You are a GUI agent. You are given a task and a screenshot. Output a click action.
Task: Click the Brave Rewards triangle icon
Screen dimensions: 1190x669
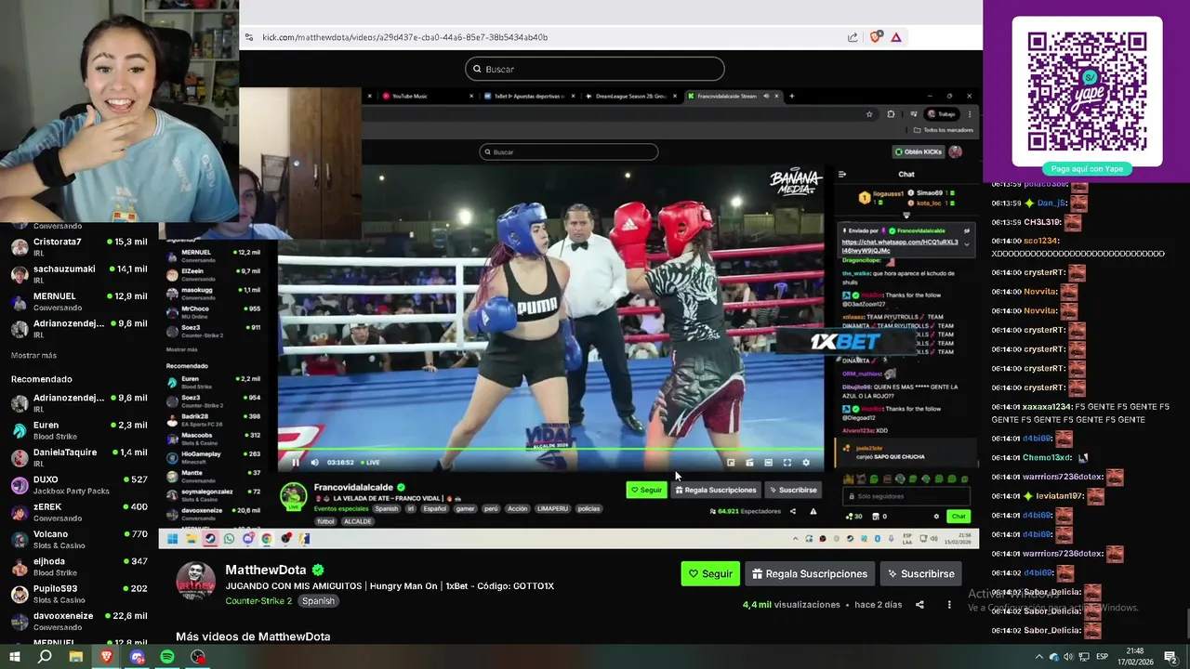tap(896, 37)
